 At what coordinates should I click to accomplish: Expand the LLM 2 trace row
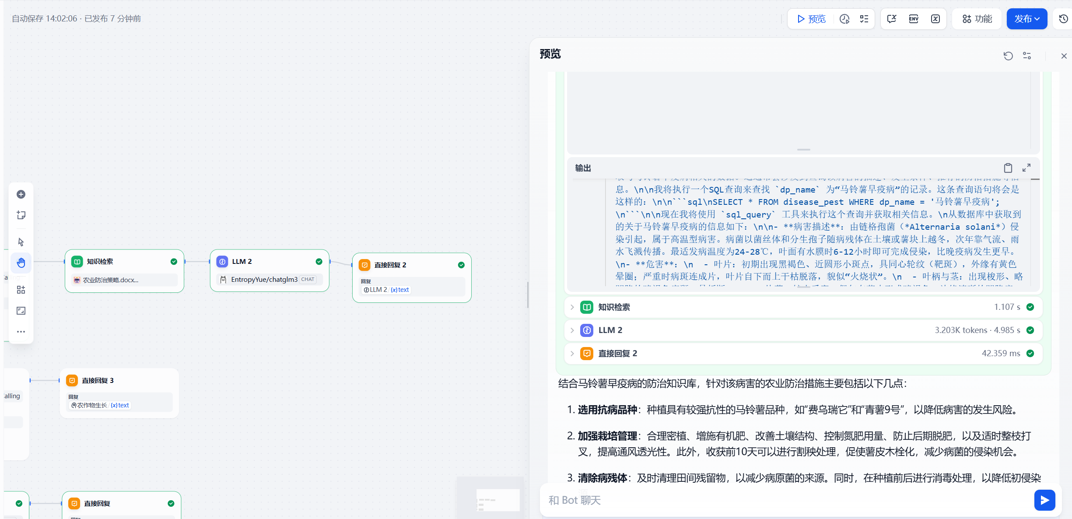point(572,330)
